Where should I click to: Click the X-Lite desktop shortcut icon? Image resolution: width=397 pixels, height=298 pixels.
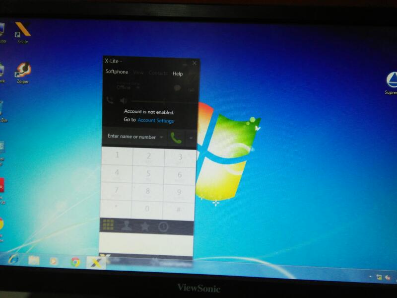(22, 31)
